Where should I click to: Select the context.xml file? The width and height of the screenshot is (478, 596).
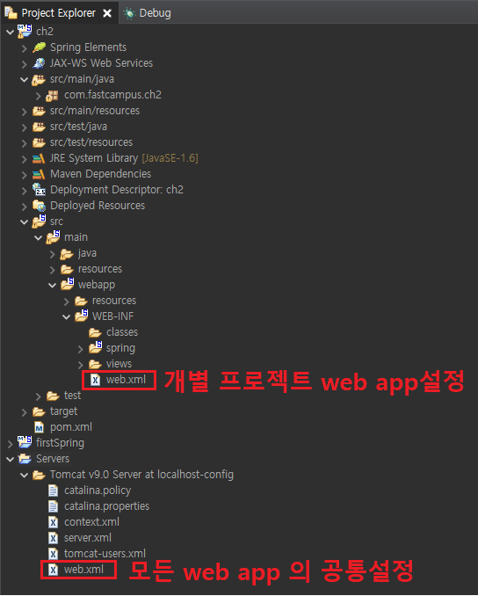point(91,522)
